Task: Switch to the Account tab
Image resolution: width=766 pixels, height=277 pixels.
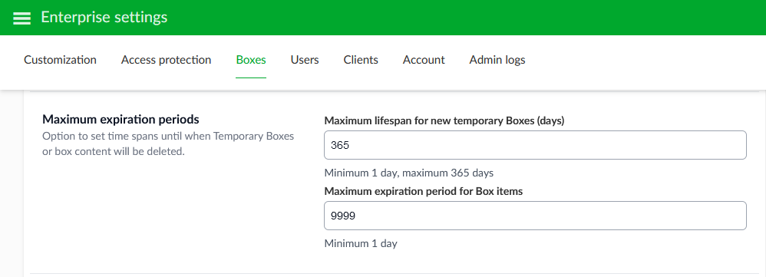Action: point(424,60)
